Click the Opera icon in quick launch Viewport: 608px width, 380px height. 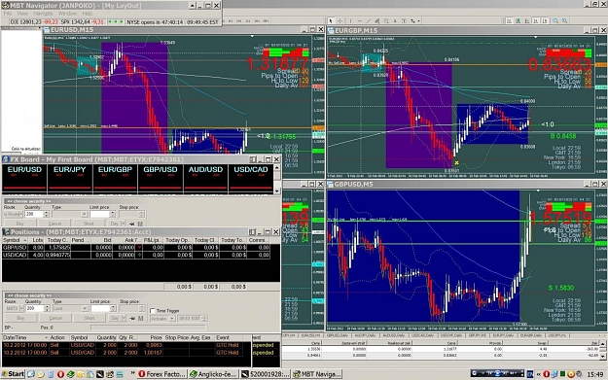point(61,374)
